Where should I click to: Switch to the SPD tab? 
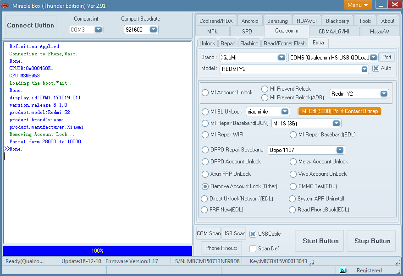[x=247, y=31]
